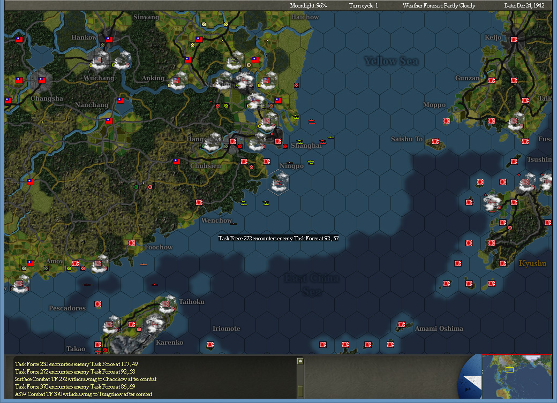
Task: Click the message log scroll up arrow
Action: (x=300, y=361)
